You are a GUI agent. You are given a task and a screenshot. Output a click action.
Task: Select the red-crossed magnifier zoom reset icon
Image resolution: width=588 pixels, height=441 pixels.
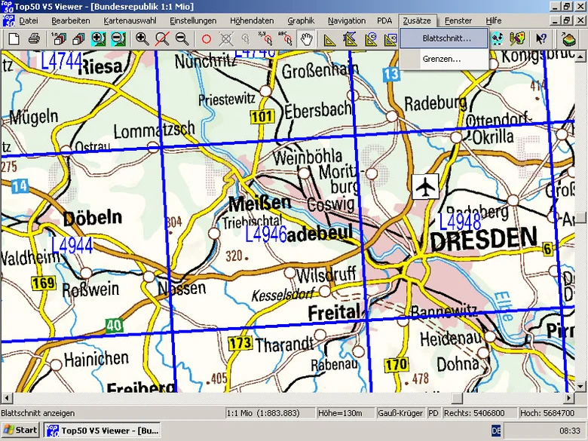point(162,38)
